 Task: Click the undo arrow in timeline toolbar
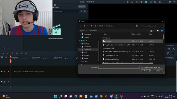pos(3,53)
